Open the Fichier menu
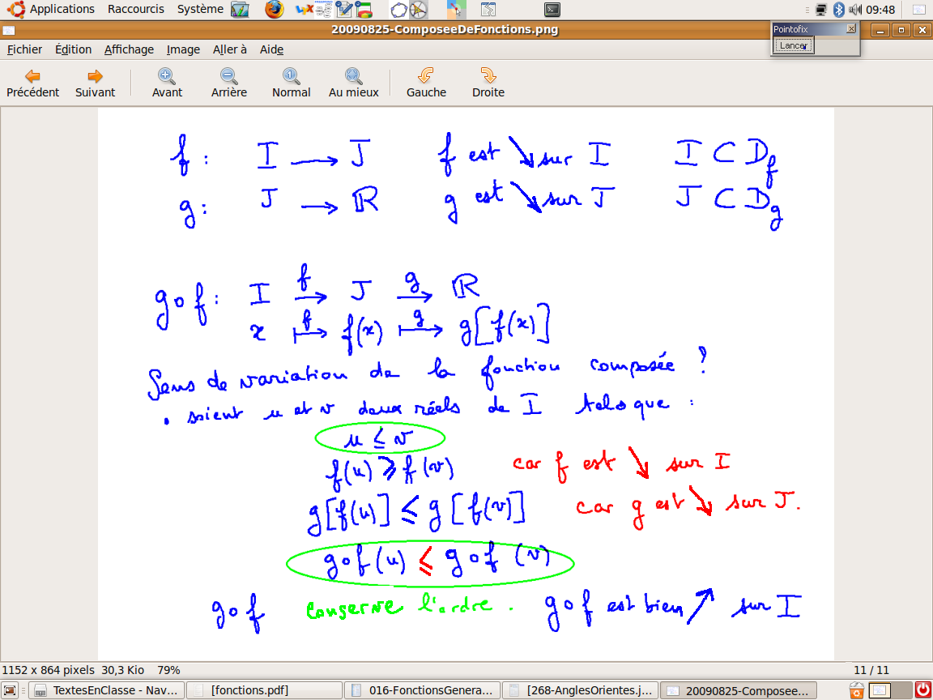Image resolution: width=933 pixels, height=700 pixels. point(24,49)
